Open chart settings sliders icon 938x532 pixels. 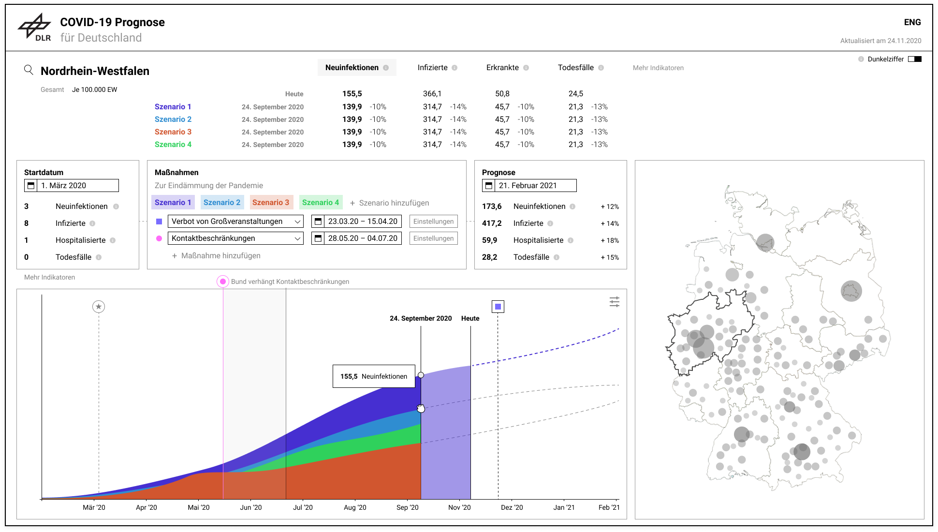tap(615, 302)
